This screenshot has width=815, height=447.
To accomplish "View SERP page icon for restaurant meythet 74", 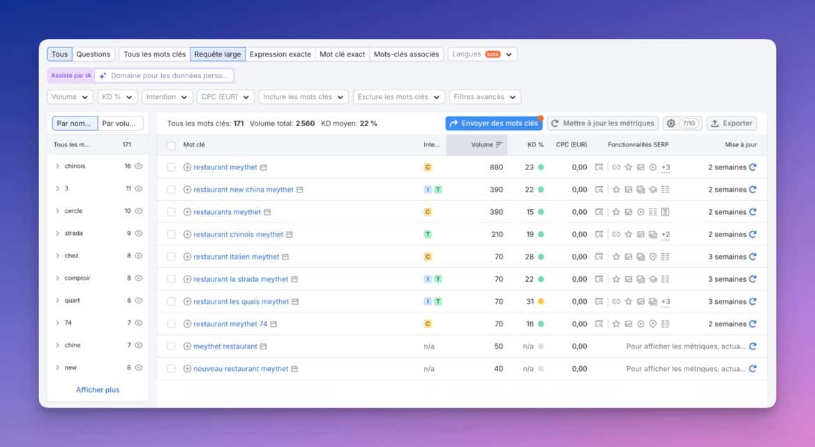I will point(599,324).
